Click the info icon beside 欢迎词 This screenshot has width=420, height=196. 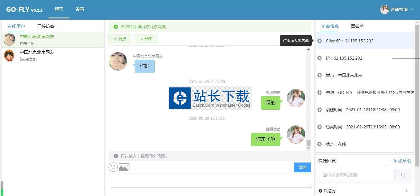320,191
